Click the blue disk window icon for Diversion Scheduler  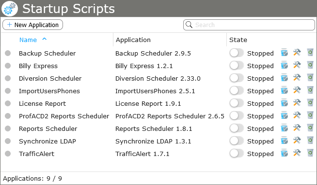click(x=285, y=78)
